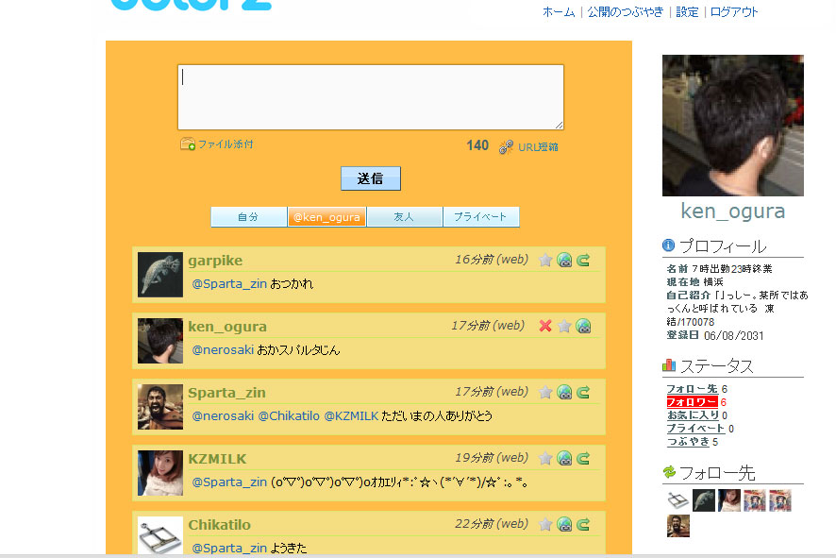The width and height of the screenshot is (836, 558).
Task: Open the Sparta_zin avatar in the post list
Action: [160, 407]
